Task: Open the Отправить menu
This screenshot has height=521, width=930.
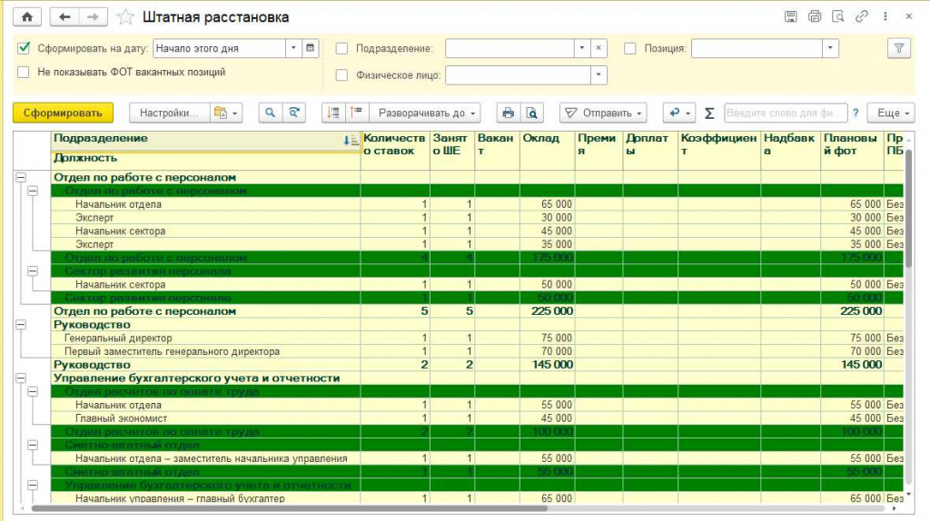Action: click(x=603, y=113)
